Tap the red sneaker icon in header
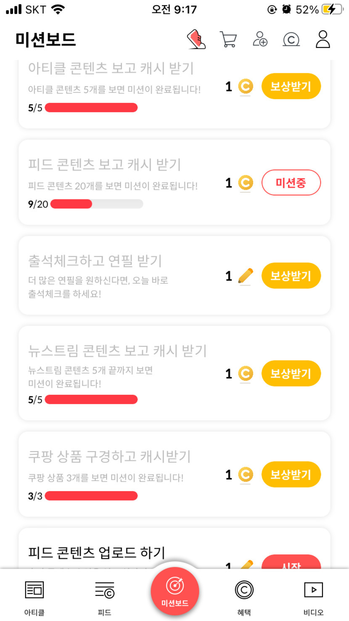Viewport: 349px width, 621px height. [x=196, y=40]
